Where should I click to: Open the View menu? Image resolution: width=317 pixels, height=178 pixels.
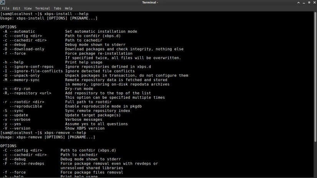click(28, 8)
